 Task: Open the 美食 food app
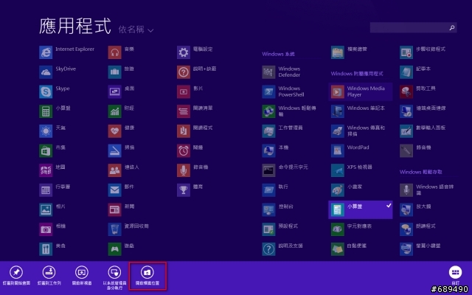click(52, 249)
